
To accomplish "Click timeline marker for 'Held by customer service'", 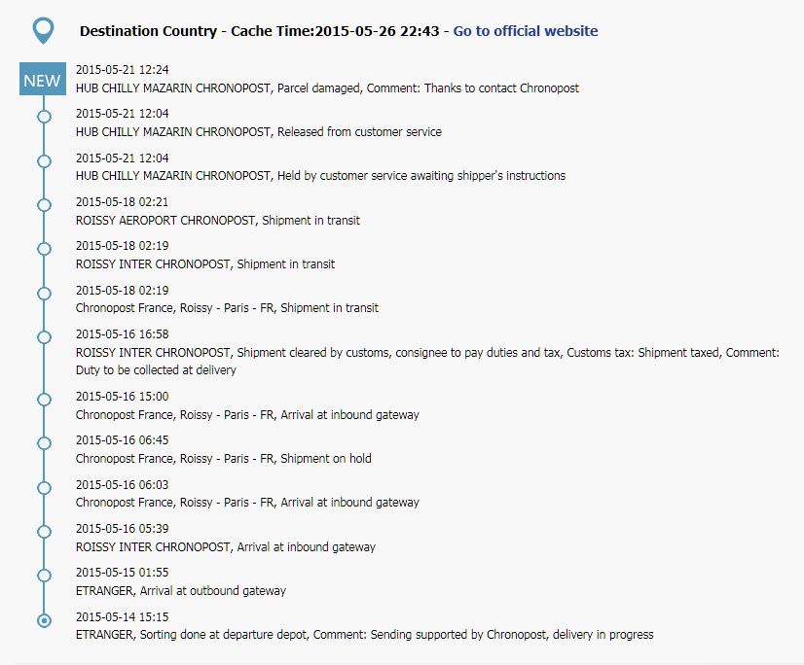I will tap(44, 160).
